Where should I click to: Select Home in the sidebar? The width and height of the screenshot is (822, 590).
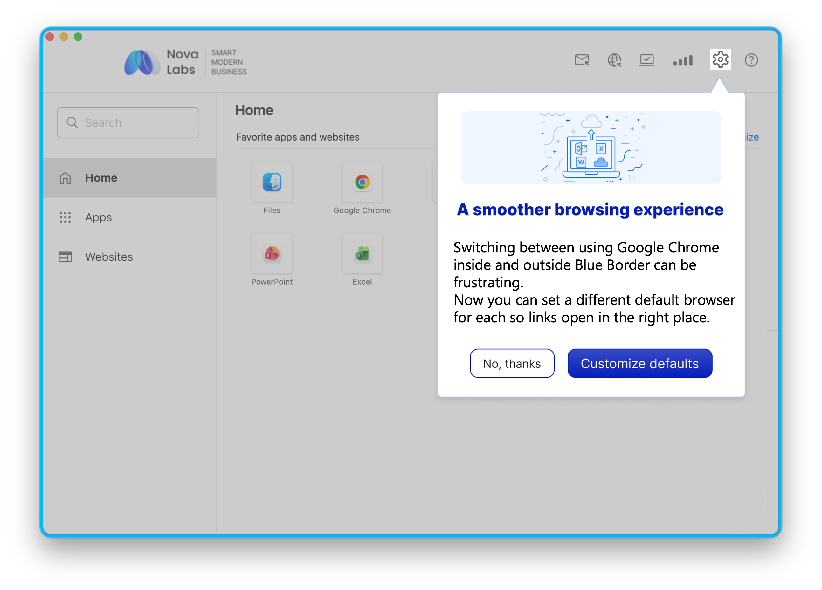(130, 178)
